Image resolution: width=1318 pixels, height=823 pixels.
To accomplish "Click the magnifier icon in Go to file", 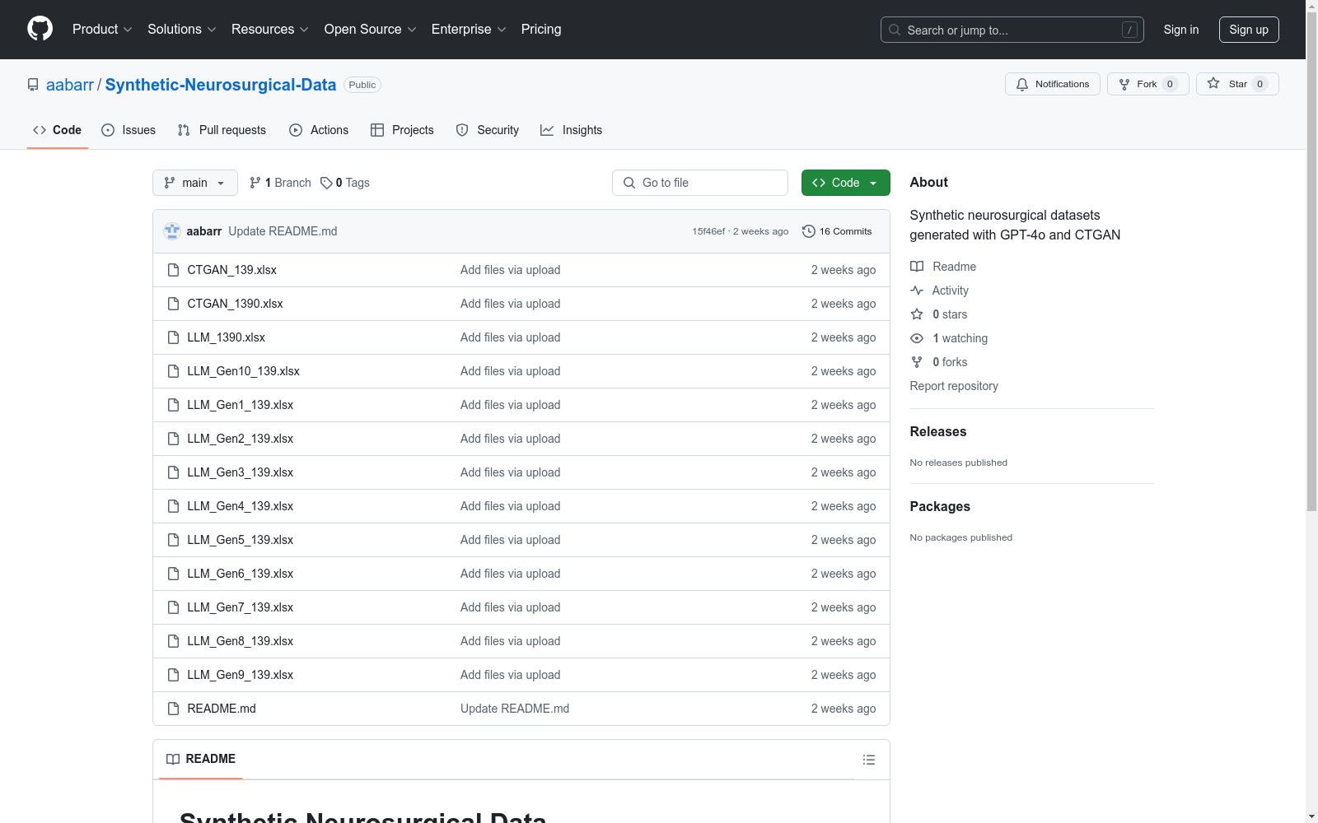I will pos(629,183).
